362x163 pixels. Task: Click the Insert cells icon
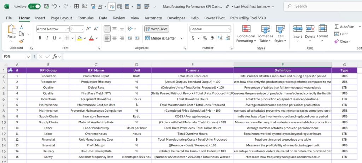298,29
